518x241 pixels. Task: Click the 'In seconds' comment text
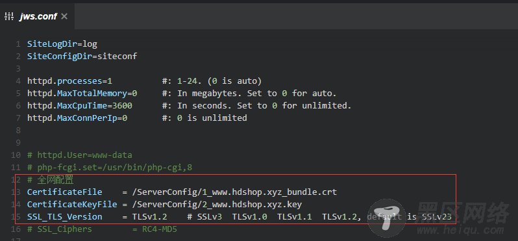pos(256,106)
